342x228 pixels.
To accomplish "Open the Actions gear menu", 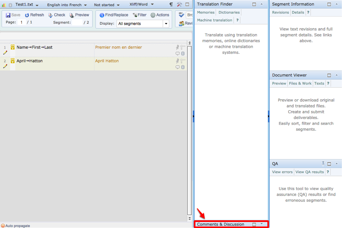I will coord(160,15).
